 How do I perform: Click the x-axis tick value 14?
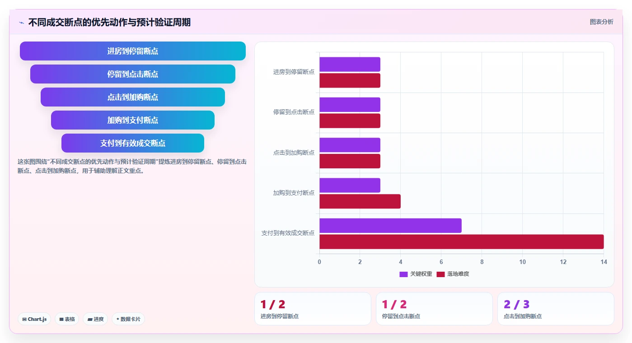604,262
